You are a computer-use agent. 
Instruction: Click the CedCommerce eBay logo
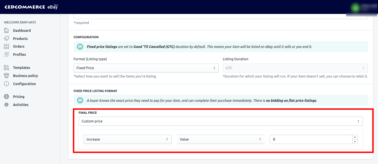point(31,7)
